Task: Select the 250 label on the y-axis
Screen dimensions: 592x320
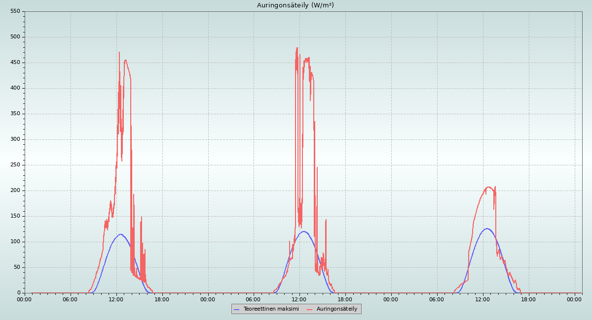Action: pos(15,165)
